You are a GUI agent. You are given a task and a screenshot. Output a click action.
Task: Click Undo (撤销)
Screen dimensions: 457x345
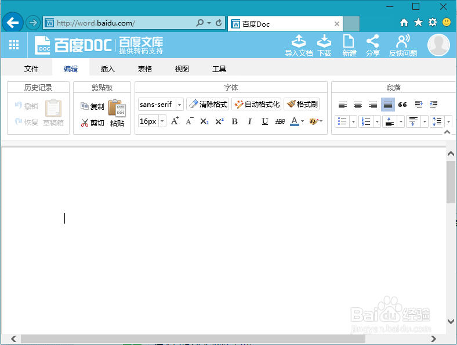[27, 106]
